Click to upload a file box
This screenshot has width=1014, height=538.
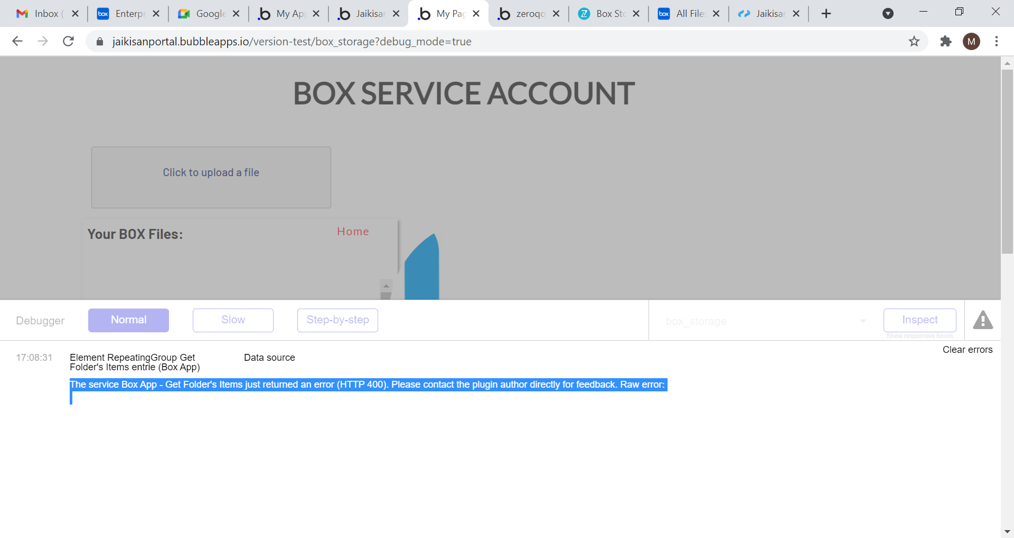(211, 177)
